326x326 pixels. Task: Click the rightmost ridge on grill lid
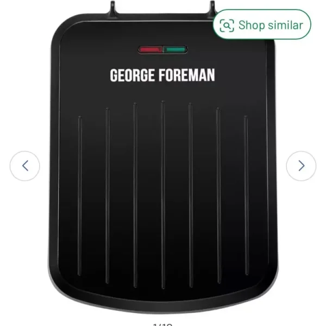246,196
